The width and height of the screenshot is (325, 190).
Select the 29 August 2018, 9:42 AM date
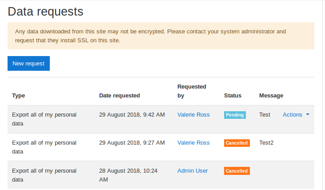132,115
